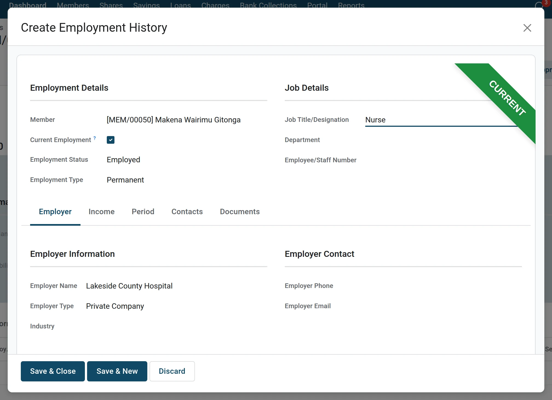This screenshot has height=400, width=552.
Task: Open the Charges menu
Action: (x=215, y=5)
